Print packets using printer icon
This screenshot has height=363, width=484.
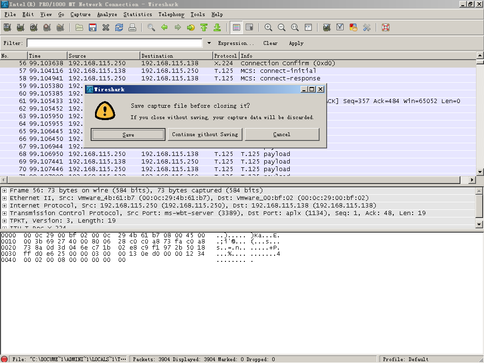pos(132,27)
